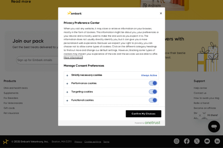
Task: Disable the Functional cookies switch
Action: click(153, 100)
